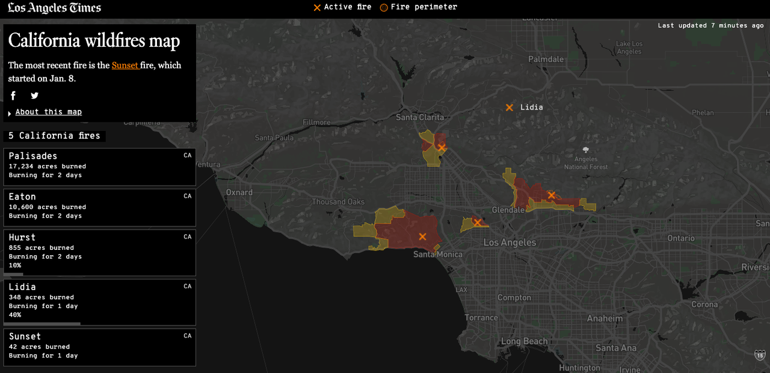Open the Hurst fire card
Viewport: 770px width, 373px height.
(99, 252)
